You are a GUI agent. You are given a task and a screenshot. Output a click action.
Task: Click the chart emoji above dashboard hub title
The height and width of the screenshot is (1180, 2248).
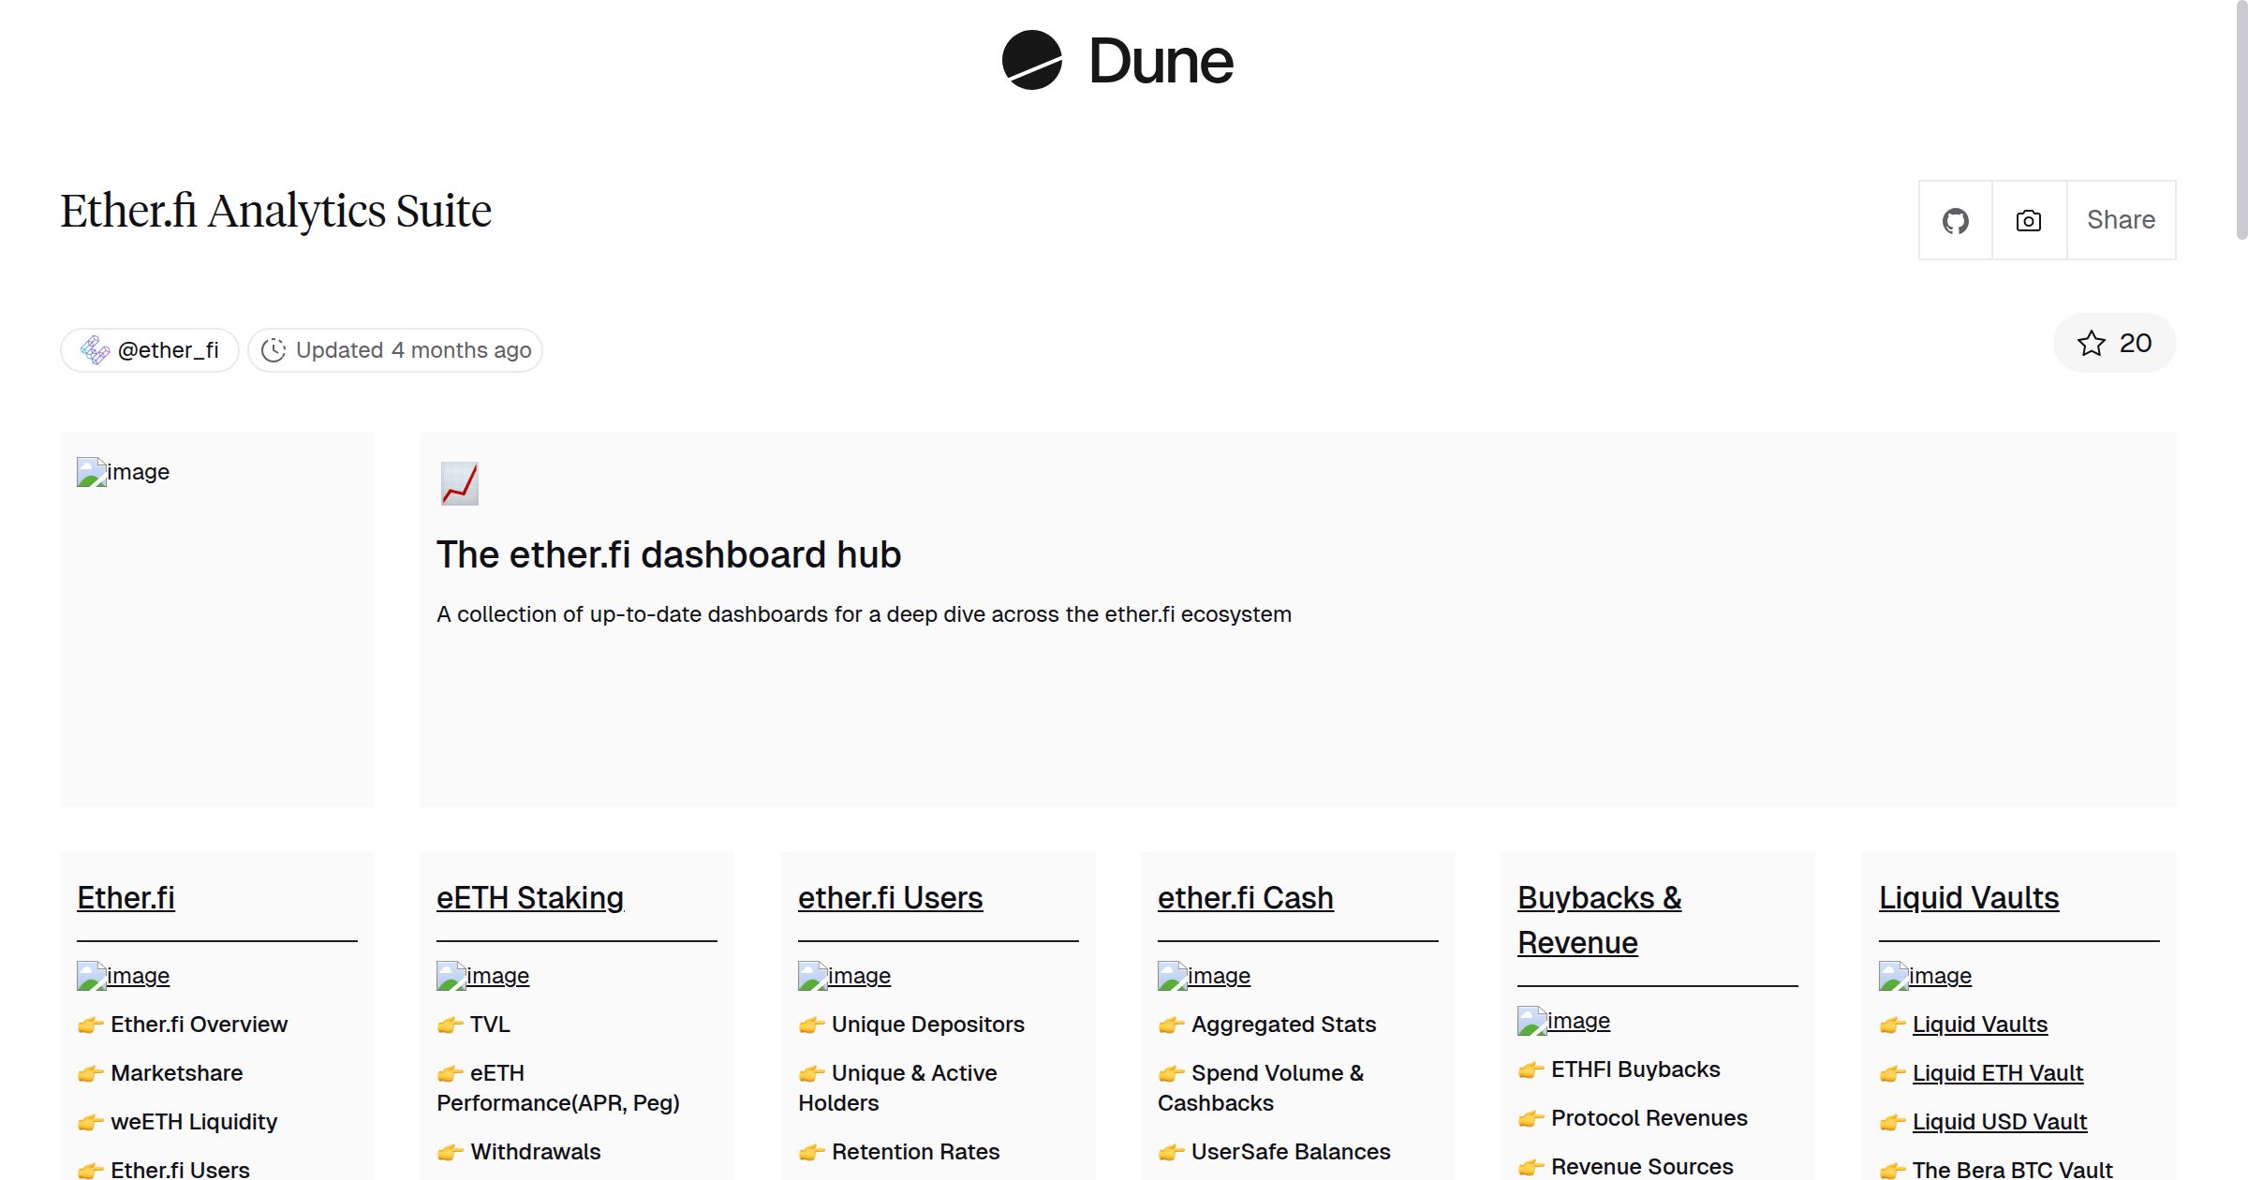coord(459,483)
